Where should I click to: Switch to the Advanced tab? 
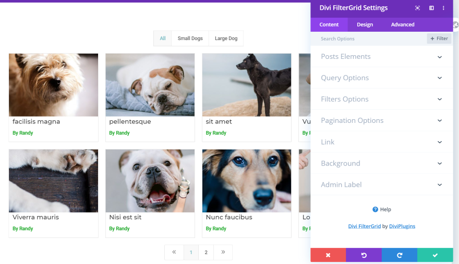point(403,24)
